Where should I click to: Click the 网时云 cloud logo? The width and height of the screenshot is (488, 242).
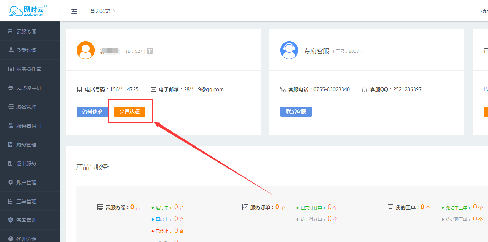(27, 11)
